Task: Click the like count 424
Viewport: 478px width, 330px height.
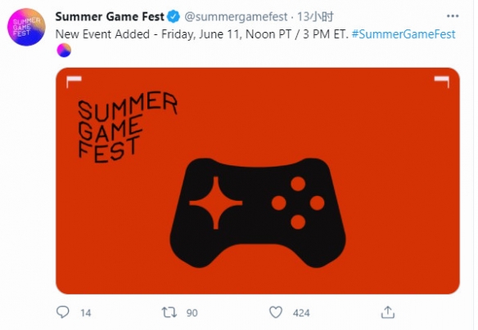Action: 301,313
